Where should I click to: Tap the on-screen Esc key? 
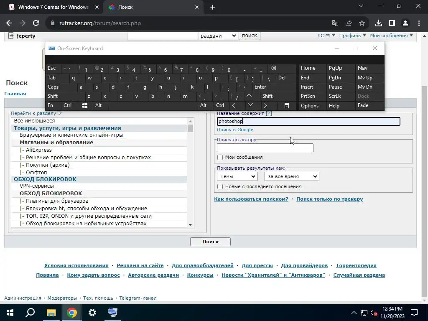[53, 68]
